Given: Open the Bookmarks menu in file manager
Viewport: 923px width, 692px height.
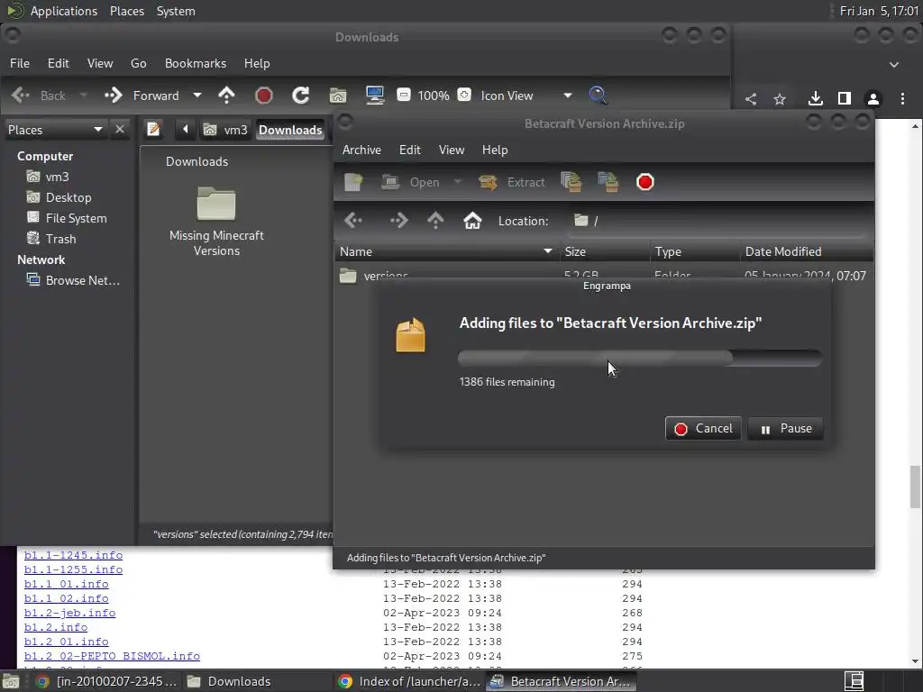Looking at the screenshot, I should (196, 64).
